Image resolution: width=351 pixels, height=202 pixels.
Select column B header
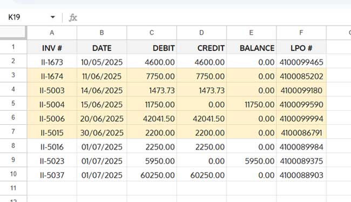point(102,33)
